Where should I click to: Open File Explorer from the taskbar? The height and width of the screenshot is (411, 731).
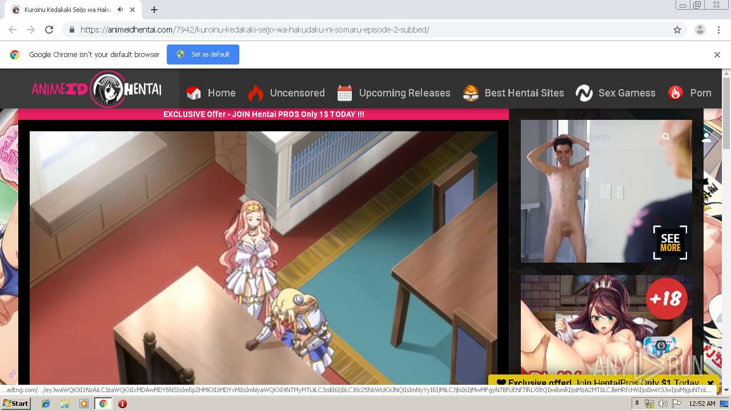[x=65, y=404]
